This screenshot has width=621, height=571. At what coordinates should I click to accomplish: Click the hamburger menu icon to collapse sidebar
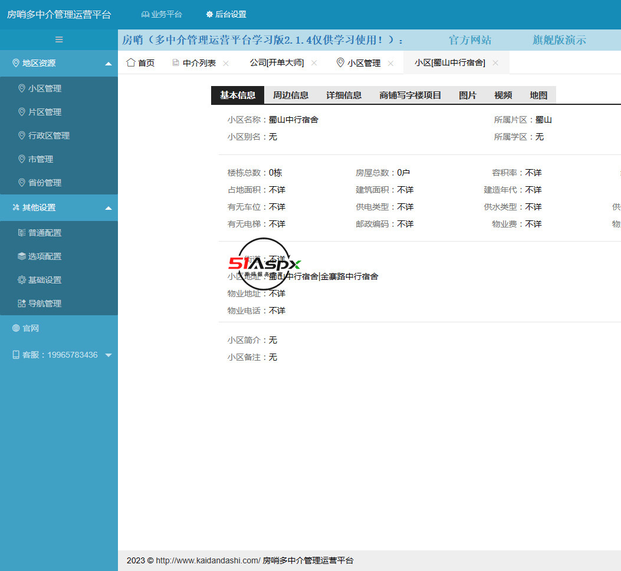pyautogui.click(x=59, y=39)
